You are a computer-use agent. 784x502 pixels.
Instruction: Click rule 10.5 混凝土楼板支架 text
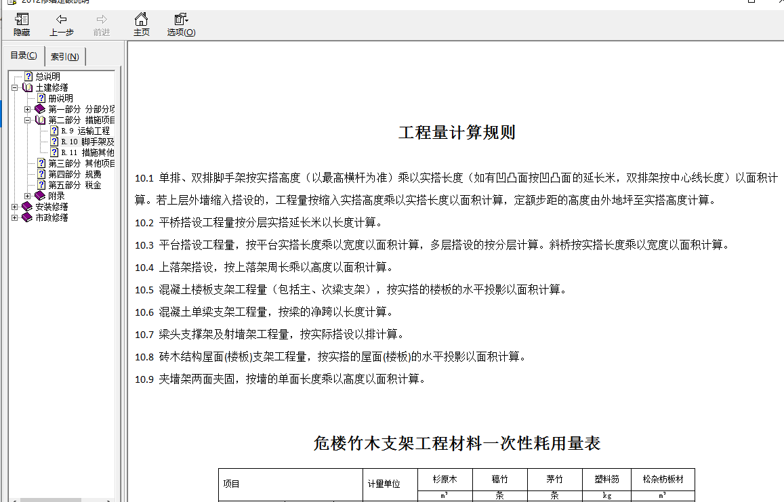(351, 289)
